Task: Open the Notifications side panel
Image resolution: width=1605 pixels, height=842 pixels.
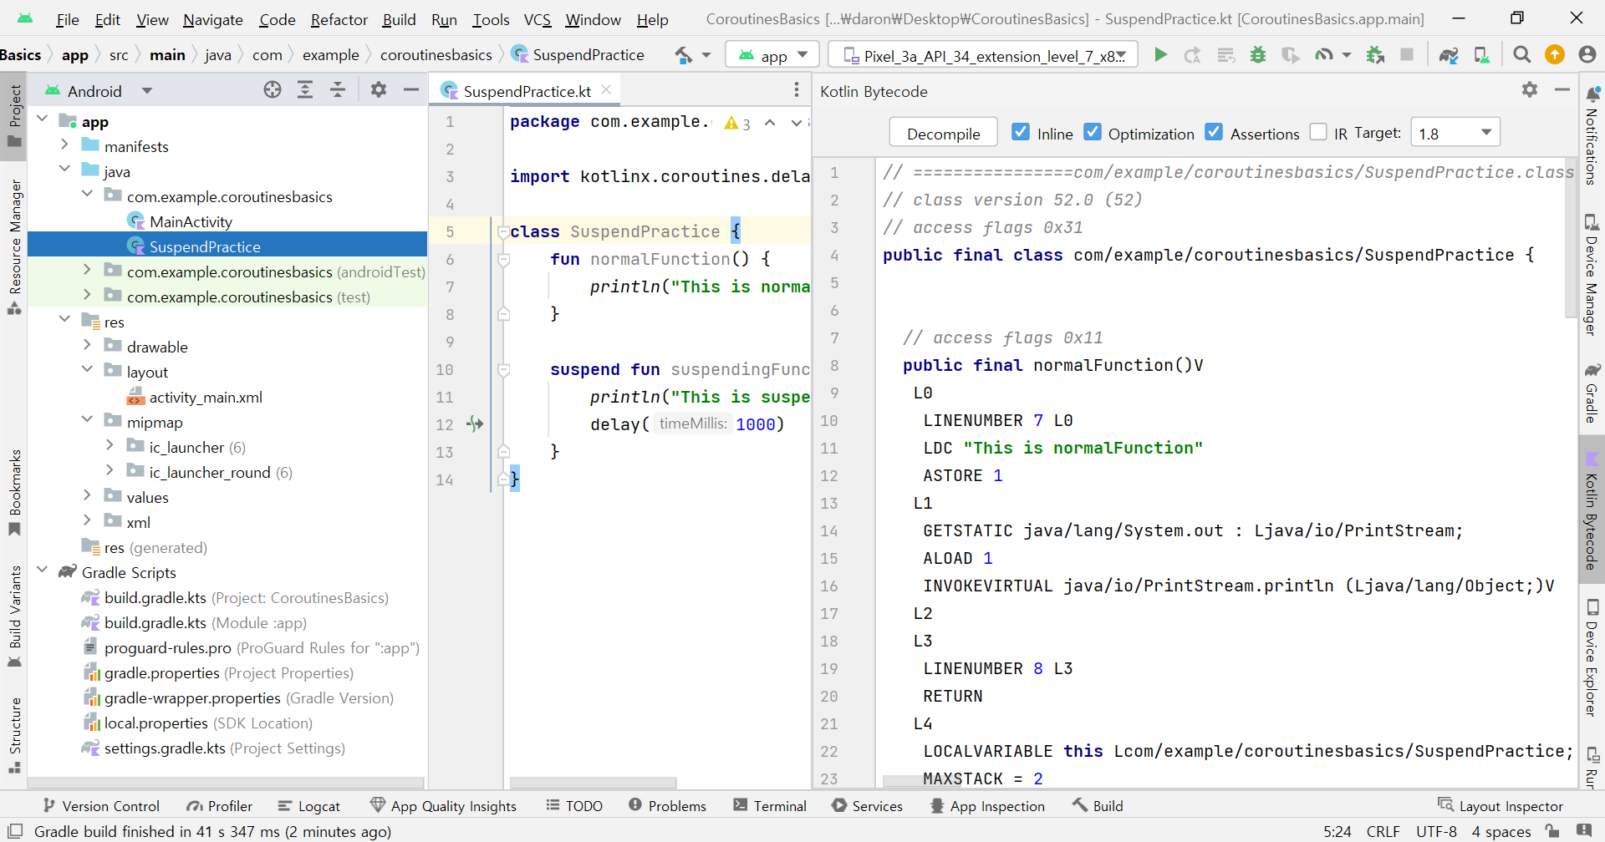Action: click(1592, 135)
